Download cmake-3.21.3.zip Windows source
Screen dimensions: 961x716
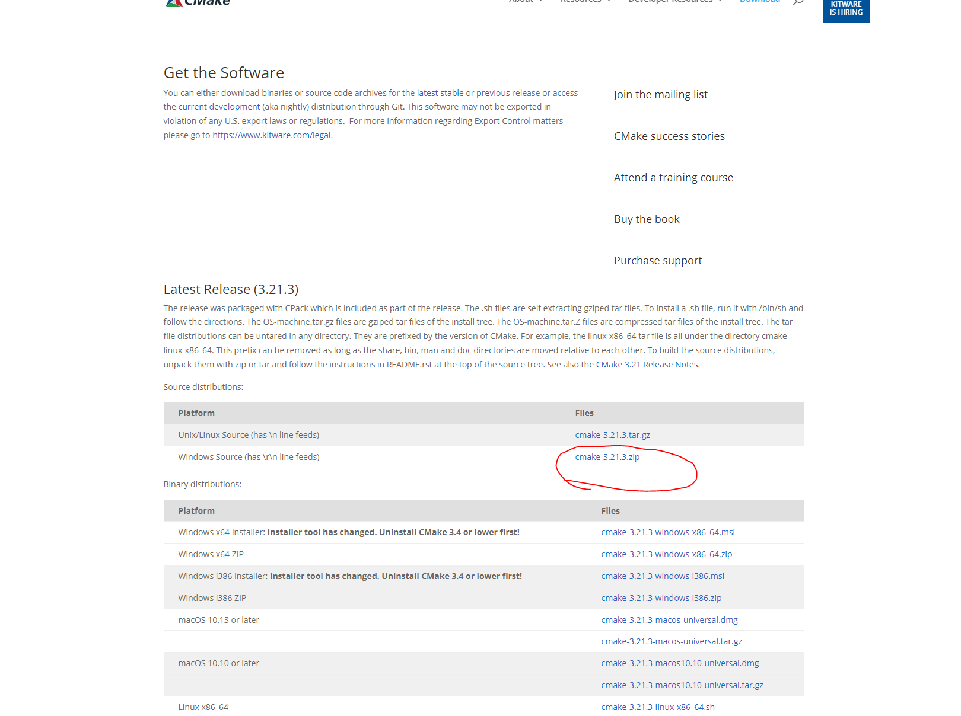(x=607, y=457)
